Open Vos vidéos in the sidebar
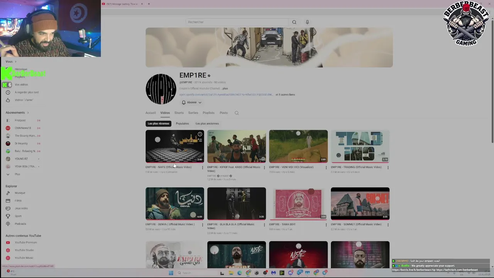Screen dimensions: 494x278 21,85
